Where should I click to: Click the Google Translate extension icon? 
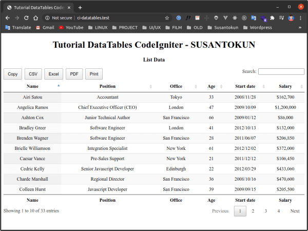pyautogui.click(x=254, y=18)
